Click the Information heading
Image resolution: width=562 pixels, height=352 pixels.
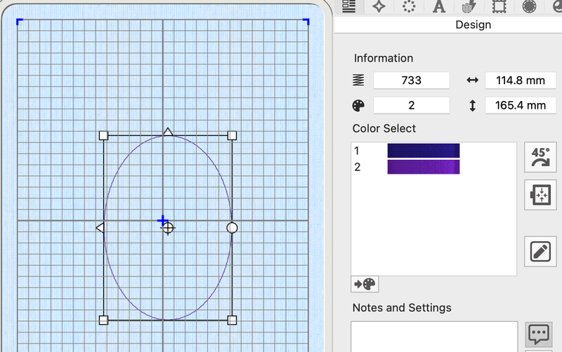coord(384,58)
